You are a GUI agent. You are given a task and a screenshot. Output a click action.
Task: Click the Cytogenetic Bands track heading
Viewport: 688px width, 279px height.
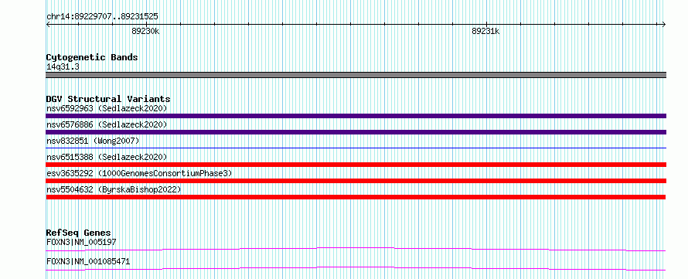(x=92, y=57)
